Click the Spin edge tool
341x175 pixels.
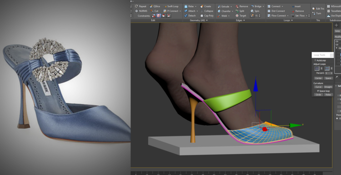[255, 11]
